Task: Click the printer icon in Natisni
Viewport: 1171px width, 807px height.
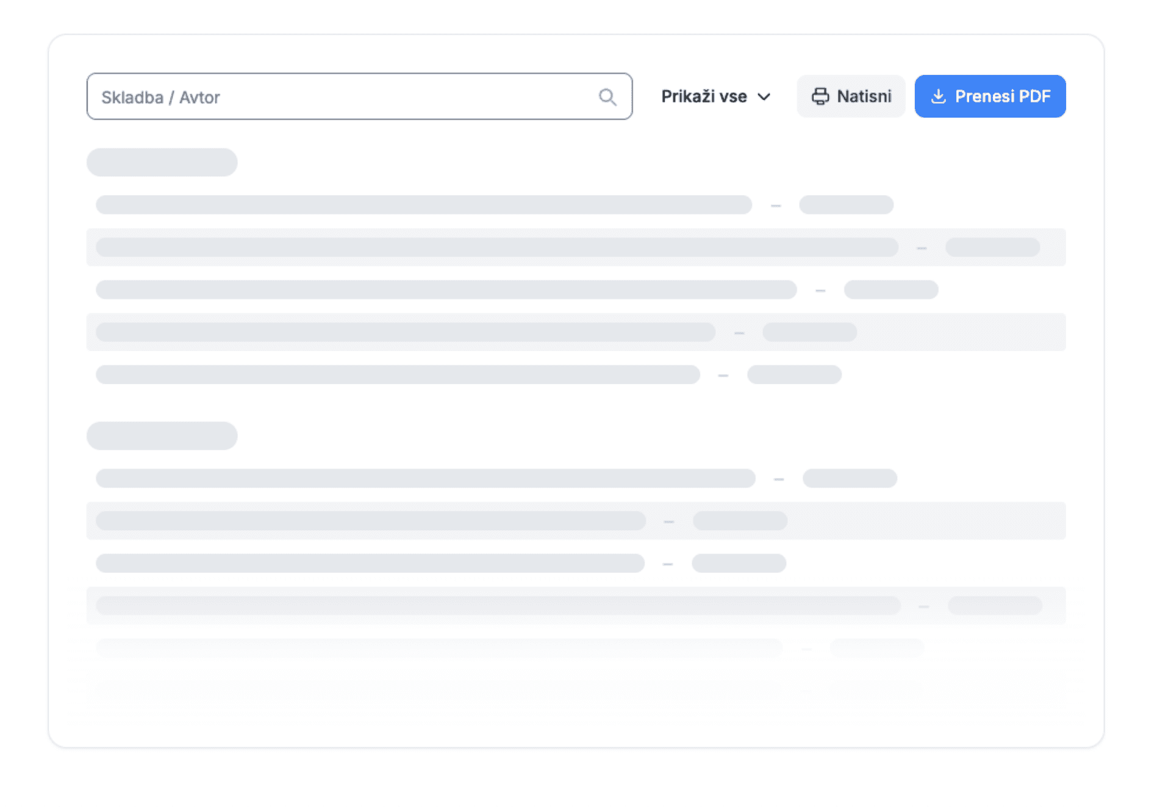Action: coord(820,96)
